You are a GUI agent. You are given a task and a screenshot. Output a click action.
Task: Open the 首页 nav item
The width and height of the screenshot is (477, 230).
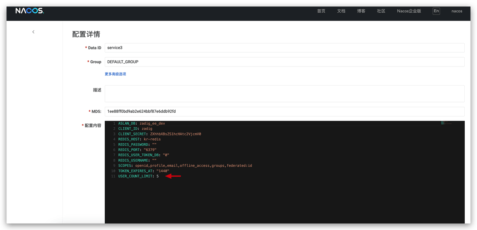pyautogui.click(x=321, y=11)
